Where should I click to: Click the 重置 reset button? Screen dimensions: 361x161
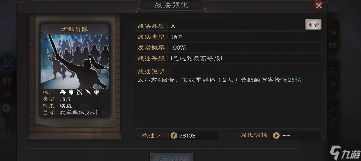coord(313,25)
